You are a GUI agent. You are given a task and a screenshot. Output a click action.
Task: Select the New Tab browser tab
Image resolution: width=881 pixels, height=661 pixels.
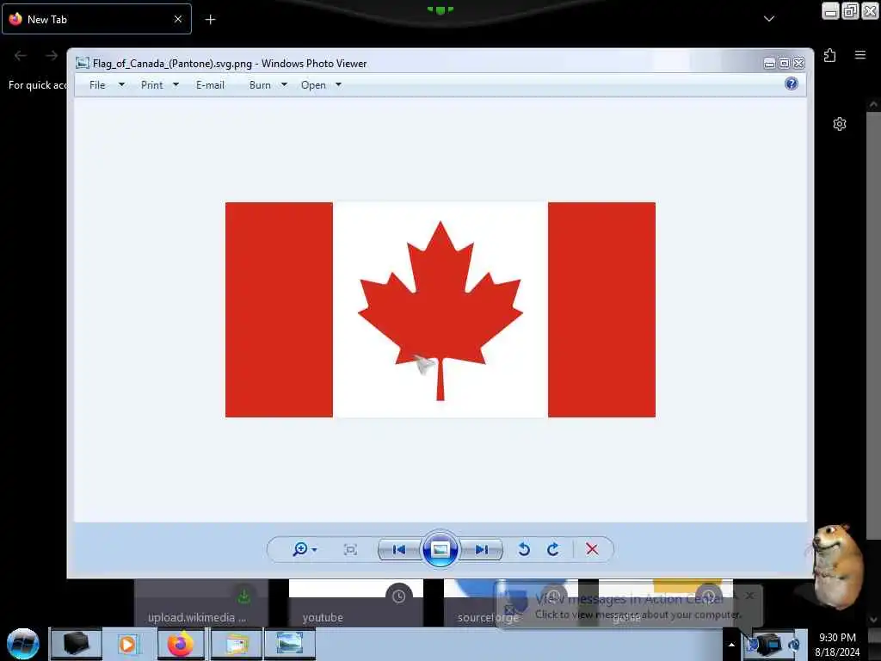(x=96, y=19)
